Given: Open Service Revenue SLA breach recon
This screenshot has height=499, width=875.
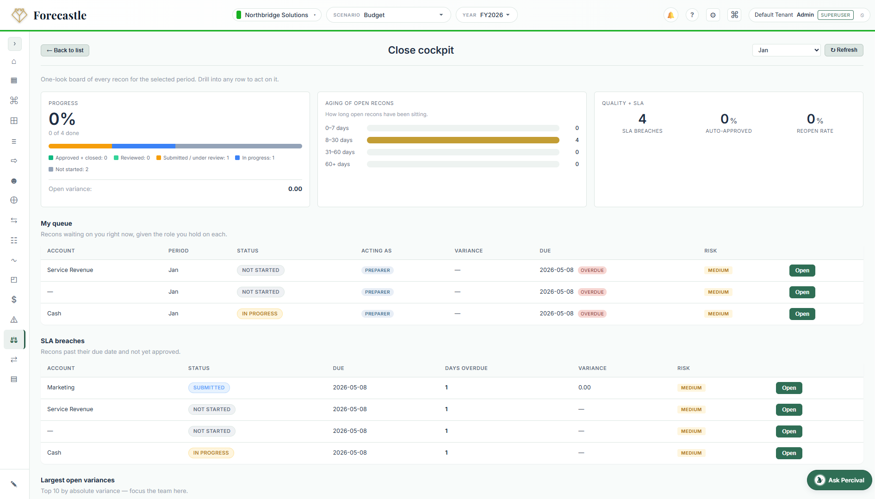Looking at the screenshot, I should (x=789, y=410).
